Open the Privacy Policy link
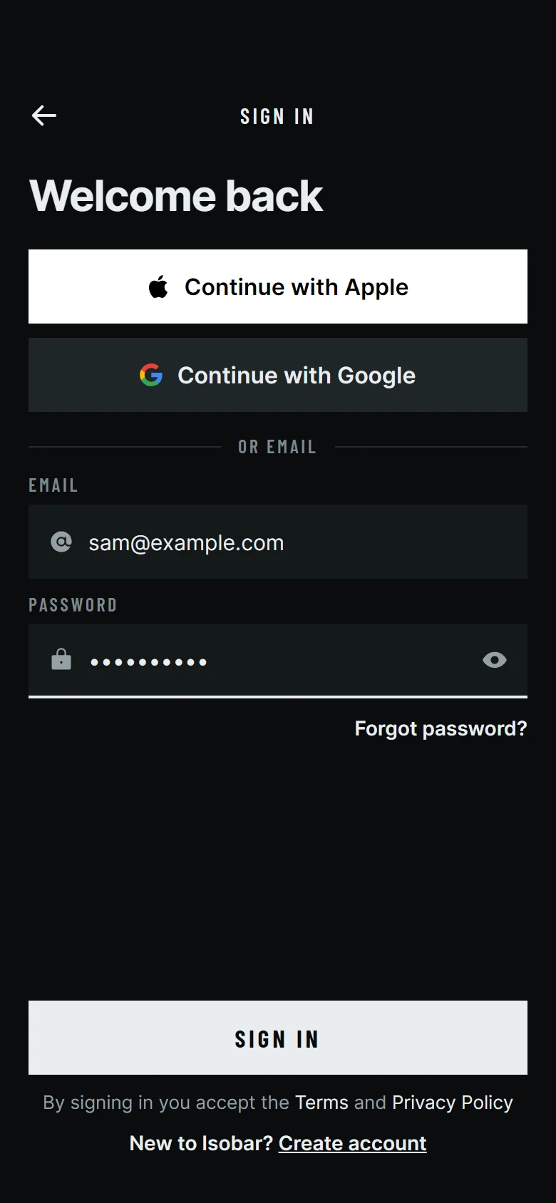 point(453,1103)
